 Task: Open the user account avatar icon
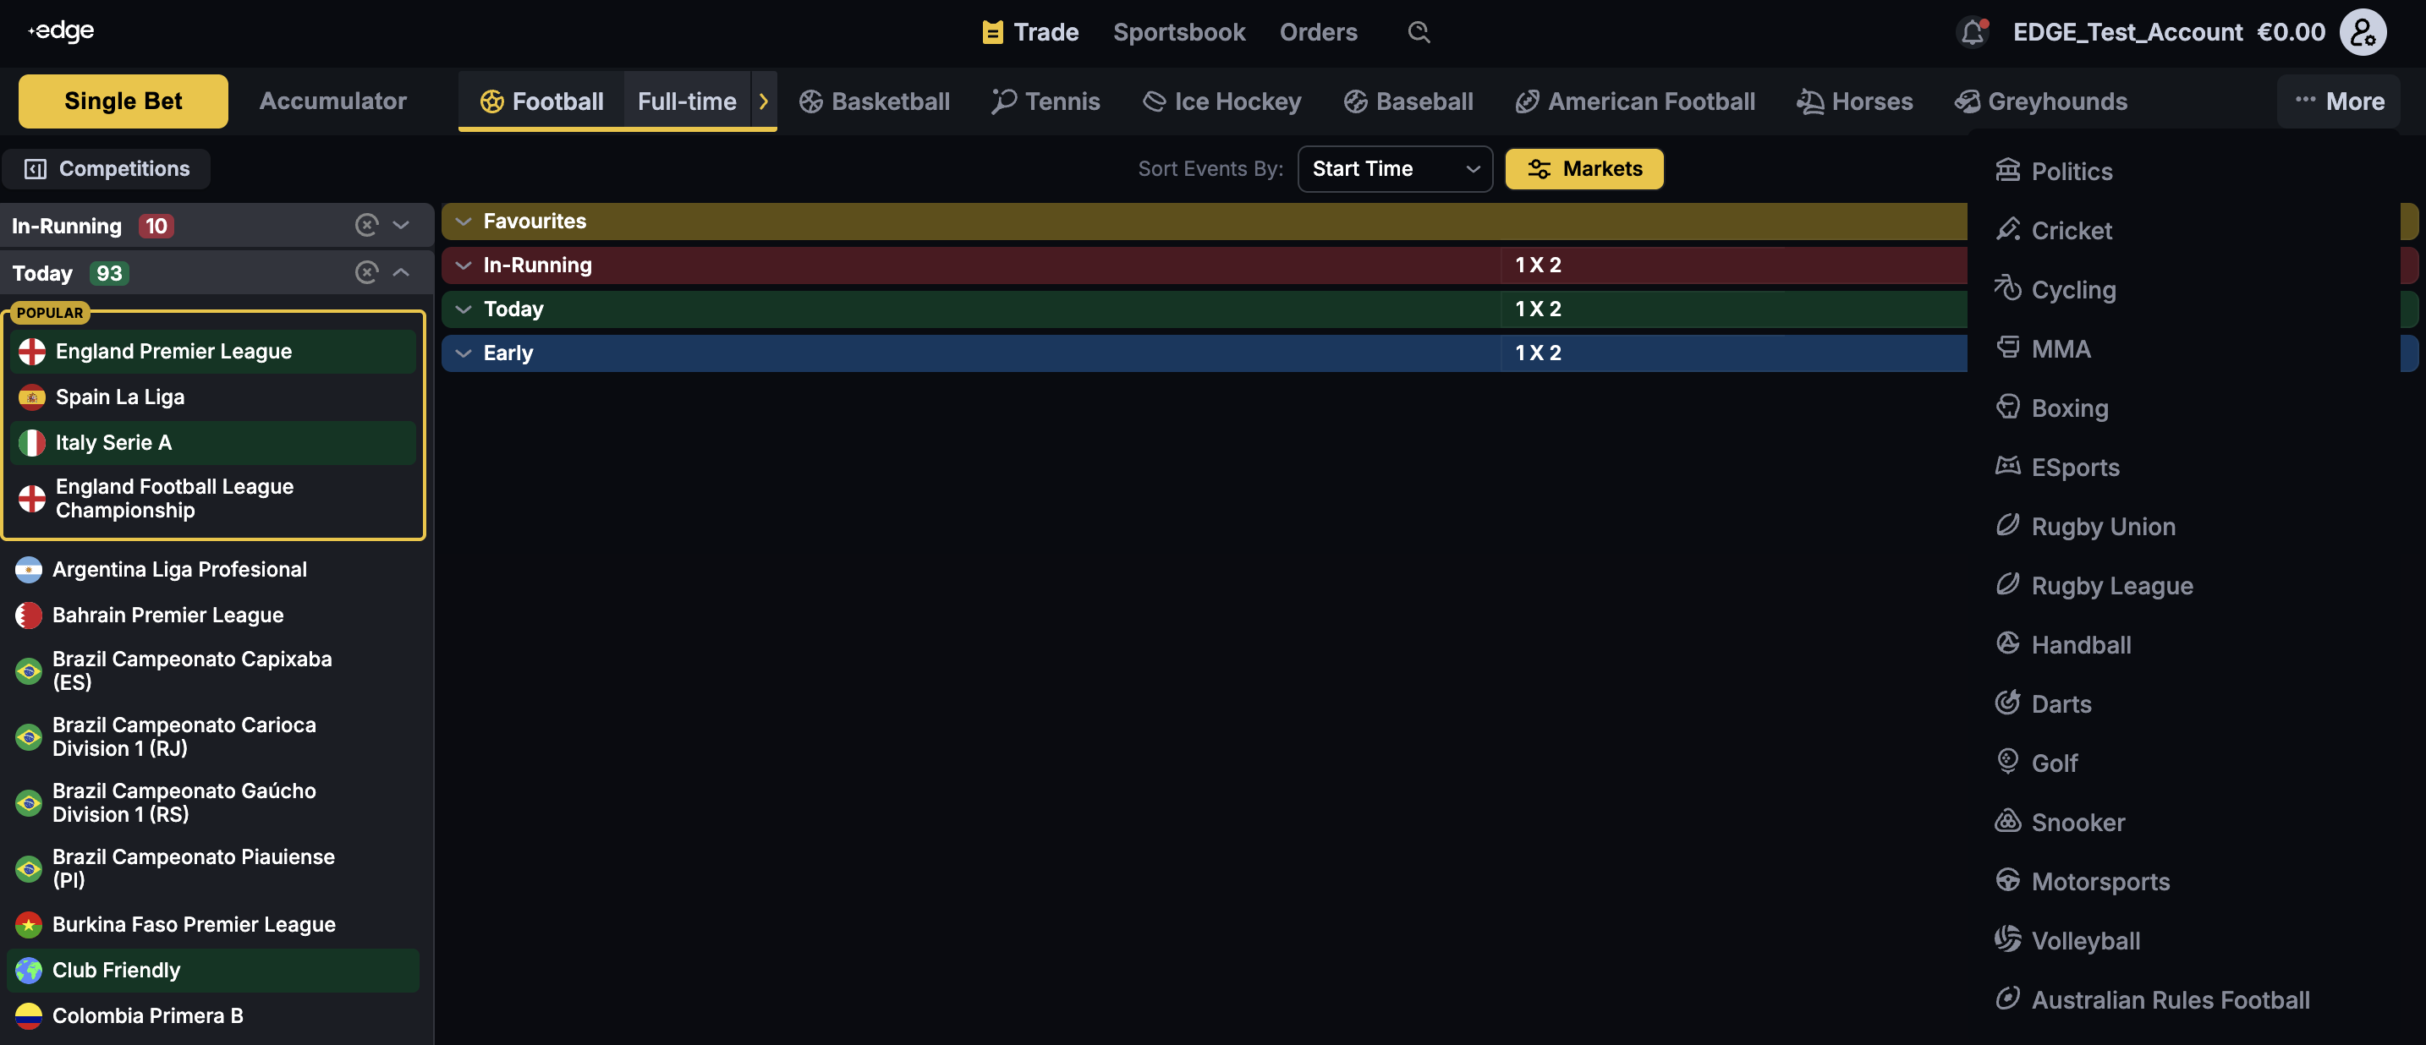[x=2363, y=32]
